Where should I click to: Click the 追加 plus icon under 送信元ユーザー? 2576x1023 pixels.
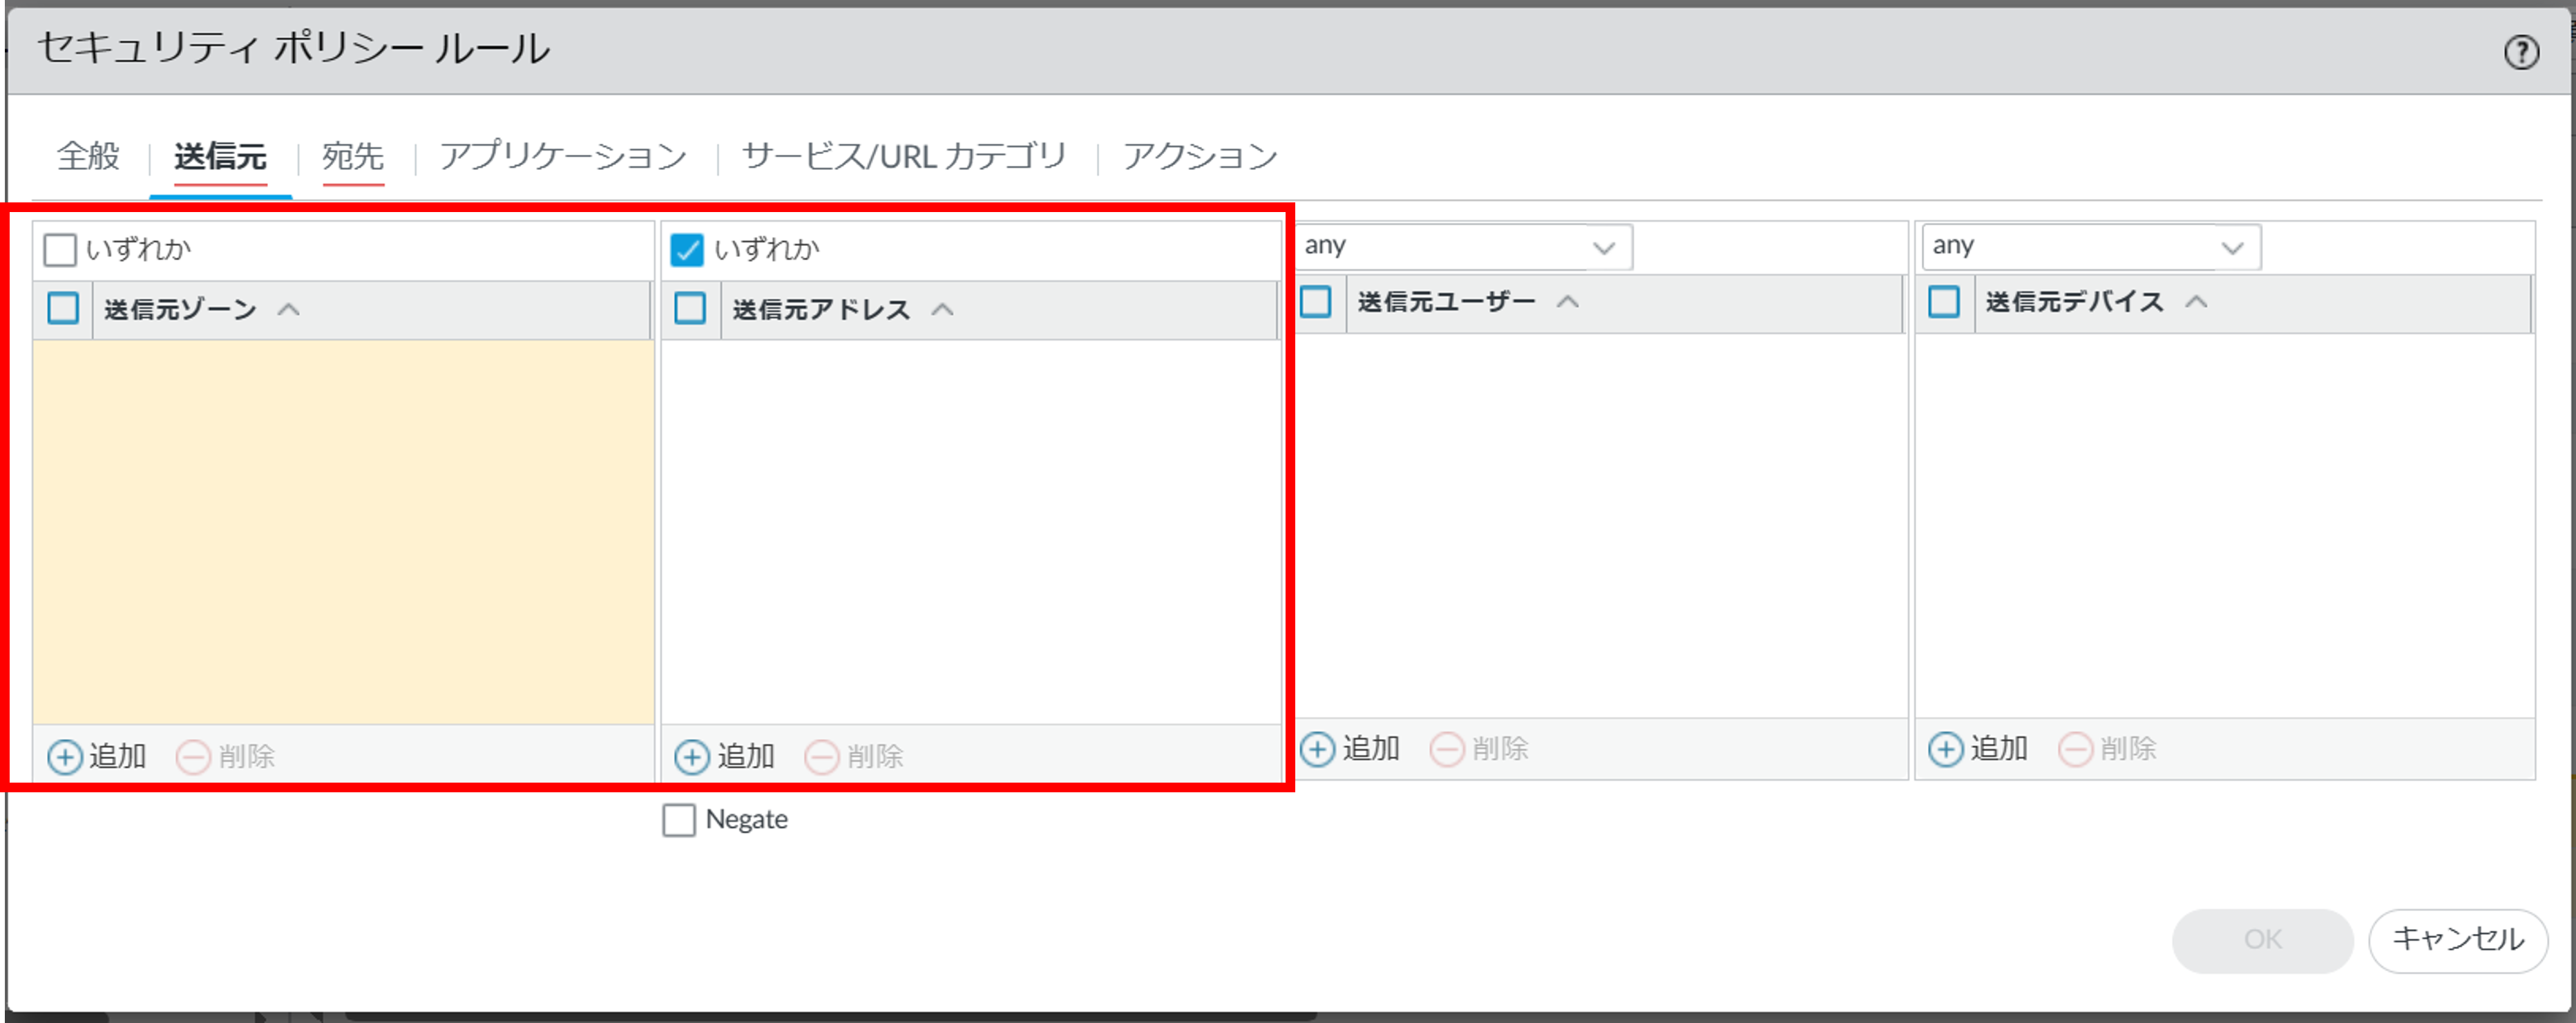(1317, 749)
